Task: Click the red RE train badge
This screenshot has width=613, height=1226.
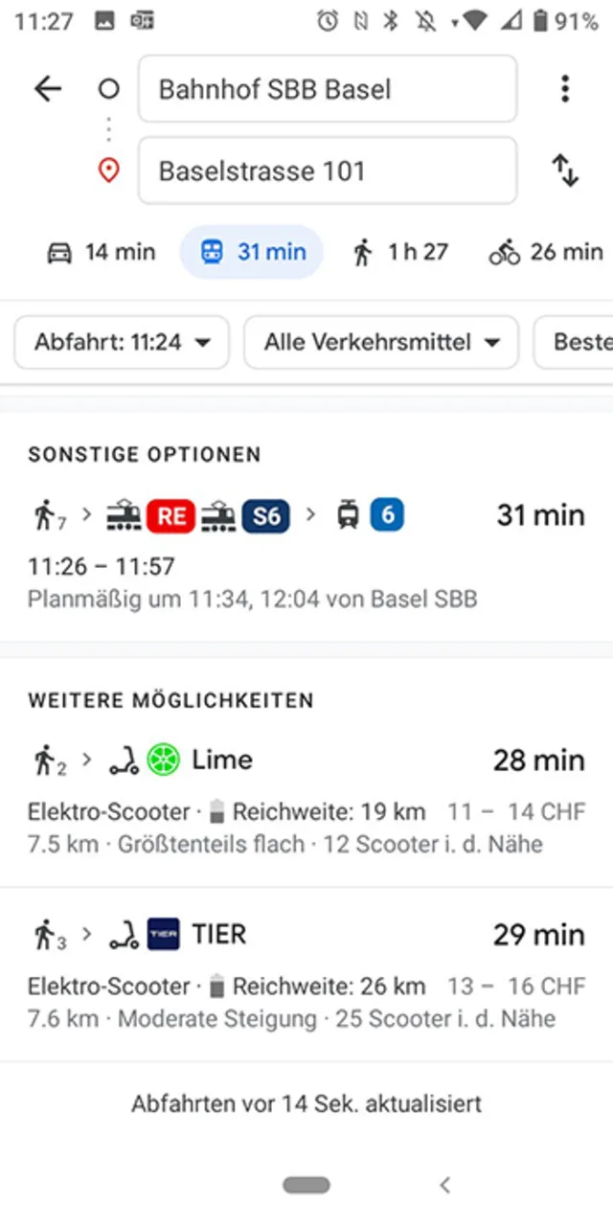Action: 171,516
